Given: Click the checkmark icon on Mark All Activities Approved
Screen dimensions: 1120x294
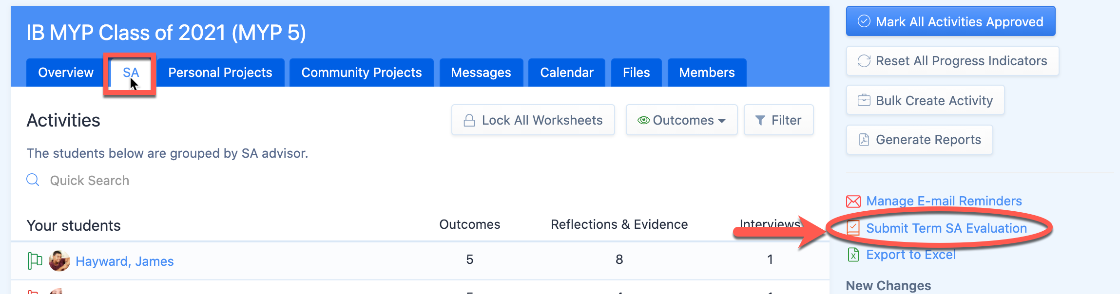Looking at the screenshot, I should pyautogui.click(x=864, y=21).
